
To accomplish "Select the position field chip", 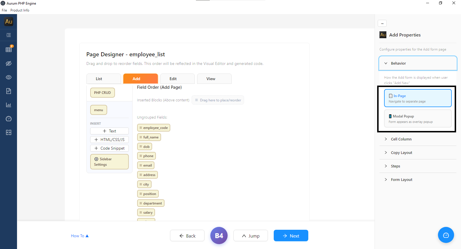I will point(148,194).
